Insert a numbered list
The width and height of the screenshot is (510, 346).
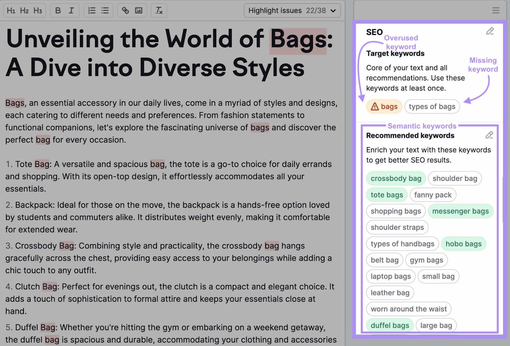(92, 11)
